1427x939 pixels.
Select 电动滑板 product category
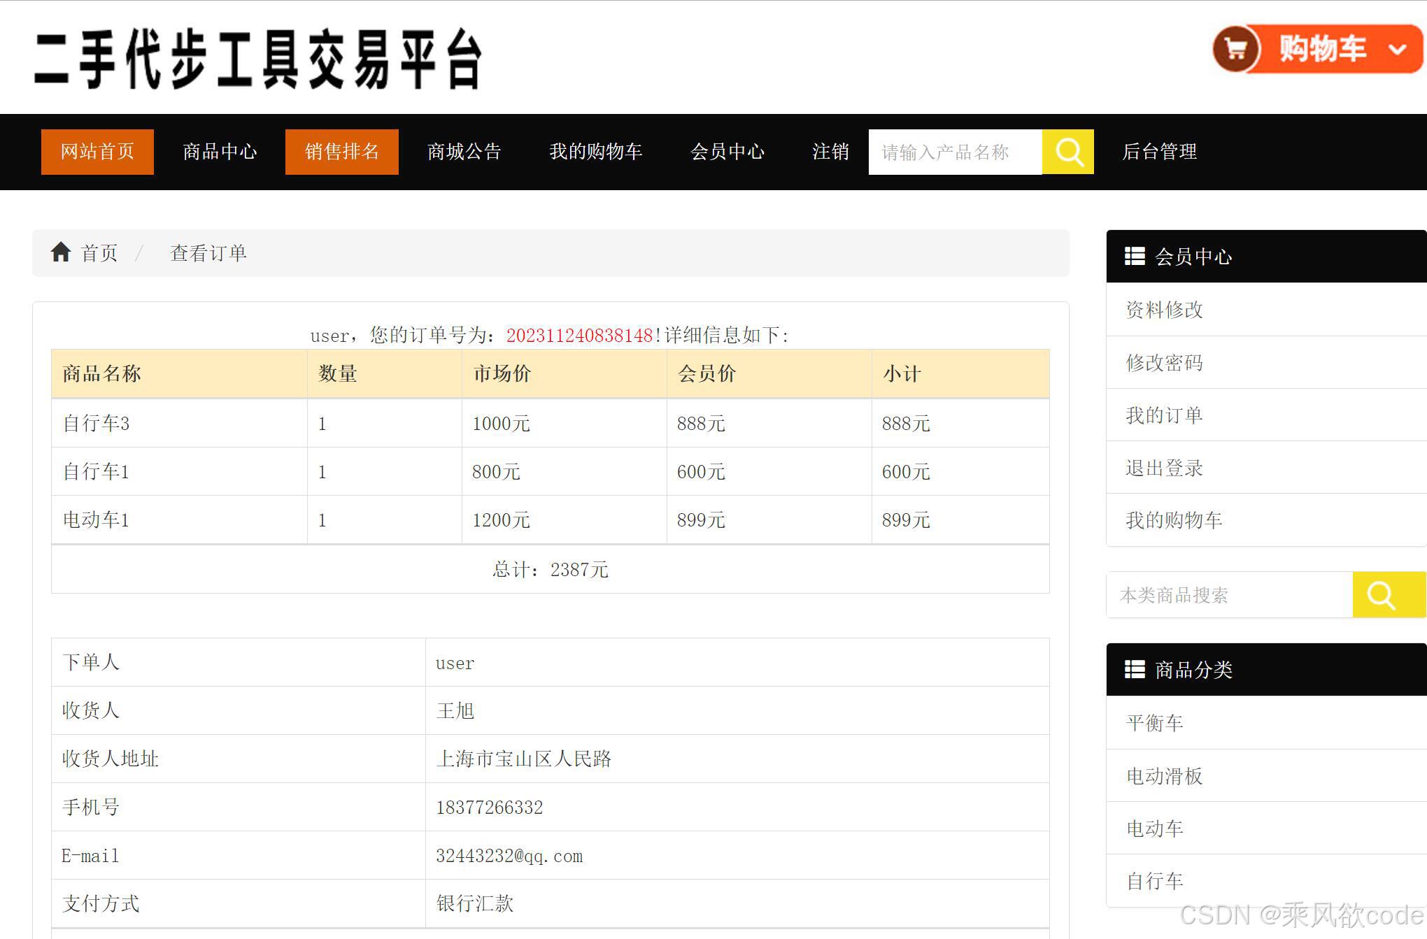1164,776
